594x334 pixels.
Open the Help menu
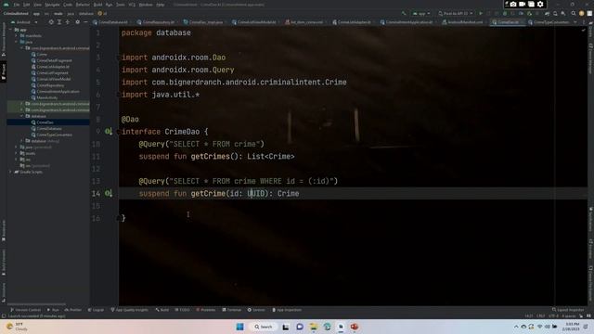click(161, 5)
